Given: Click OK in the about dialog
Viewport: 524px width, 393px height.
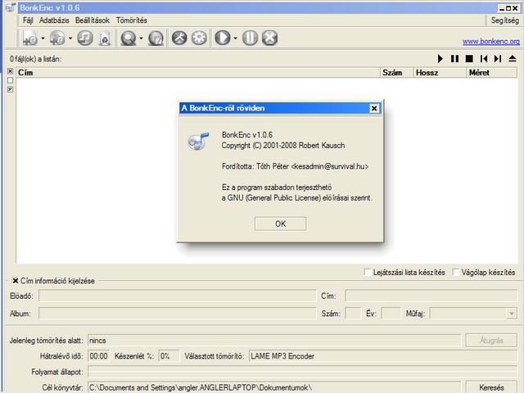Looking at the screenshot, I should tap(280, 224).
